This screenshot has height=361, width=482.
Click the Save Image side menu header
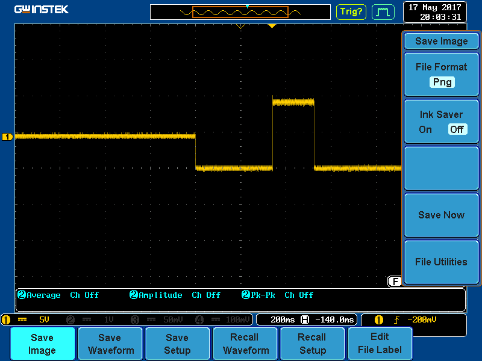[x=442, y=41]
